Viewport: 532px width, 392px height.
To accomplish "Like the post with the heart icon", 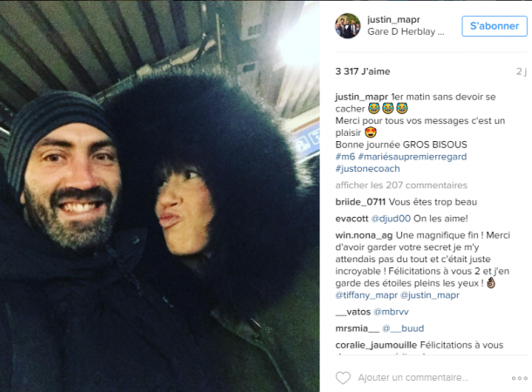I will tap(343, 378).
